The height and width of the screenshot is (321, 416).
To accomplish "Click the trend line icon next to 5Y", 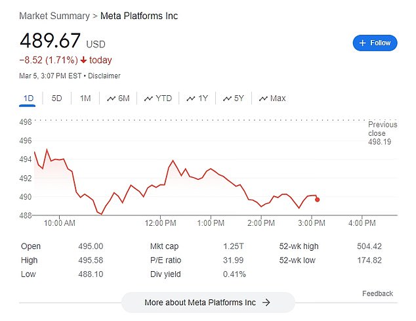I will point(228,98).
